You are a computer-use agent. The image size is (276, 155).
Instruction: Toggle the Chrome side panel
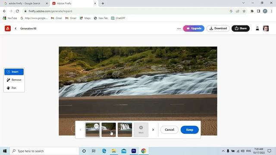click(258, 11)
